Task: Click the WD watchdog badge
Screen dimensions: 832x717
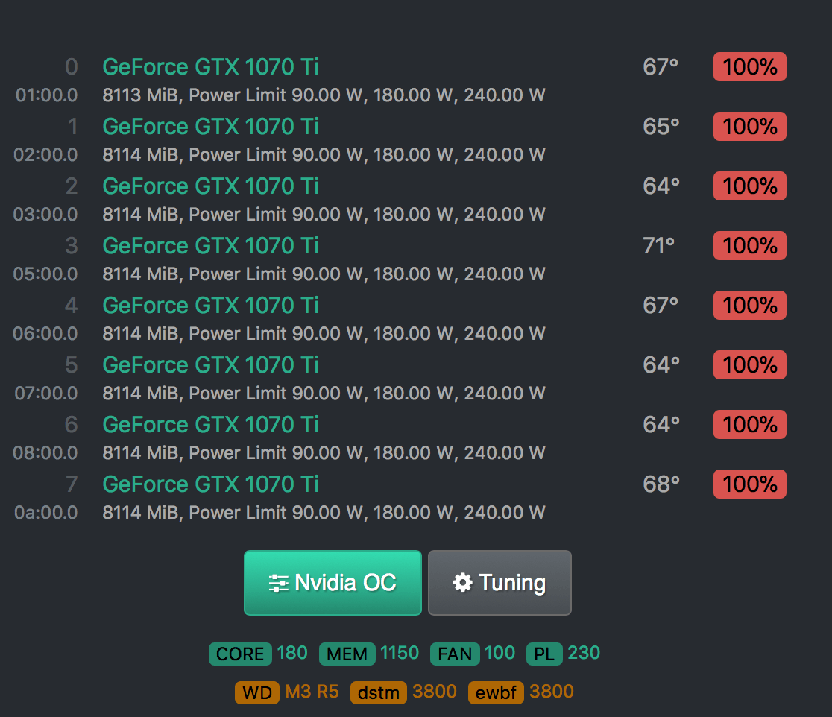Action: pyautogui.click(x=257, y=693)
